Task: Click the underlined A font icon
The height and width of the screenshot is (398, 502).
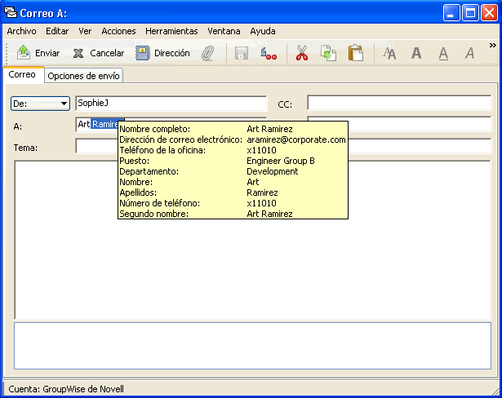Action: pos(443,53)
